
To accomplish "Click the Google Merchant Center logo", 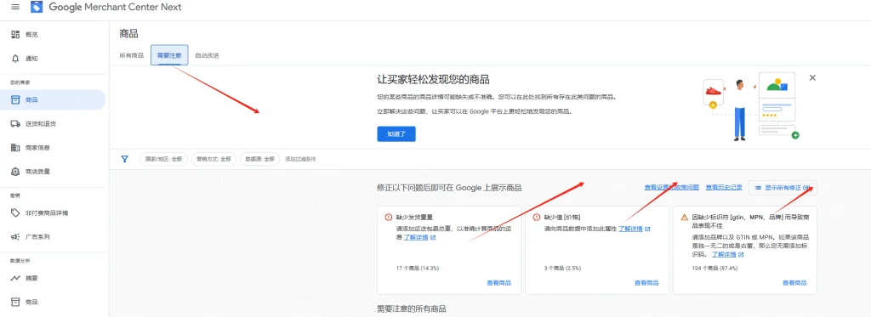I will [x=37, y=7].
